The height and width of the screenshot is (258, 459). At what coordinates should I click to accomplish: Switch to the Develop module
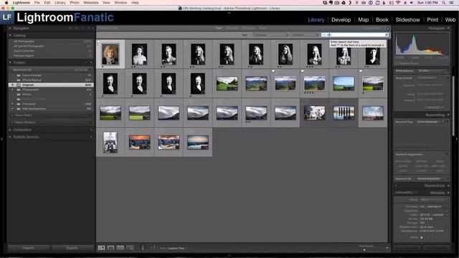[341, 19]
